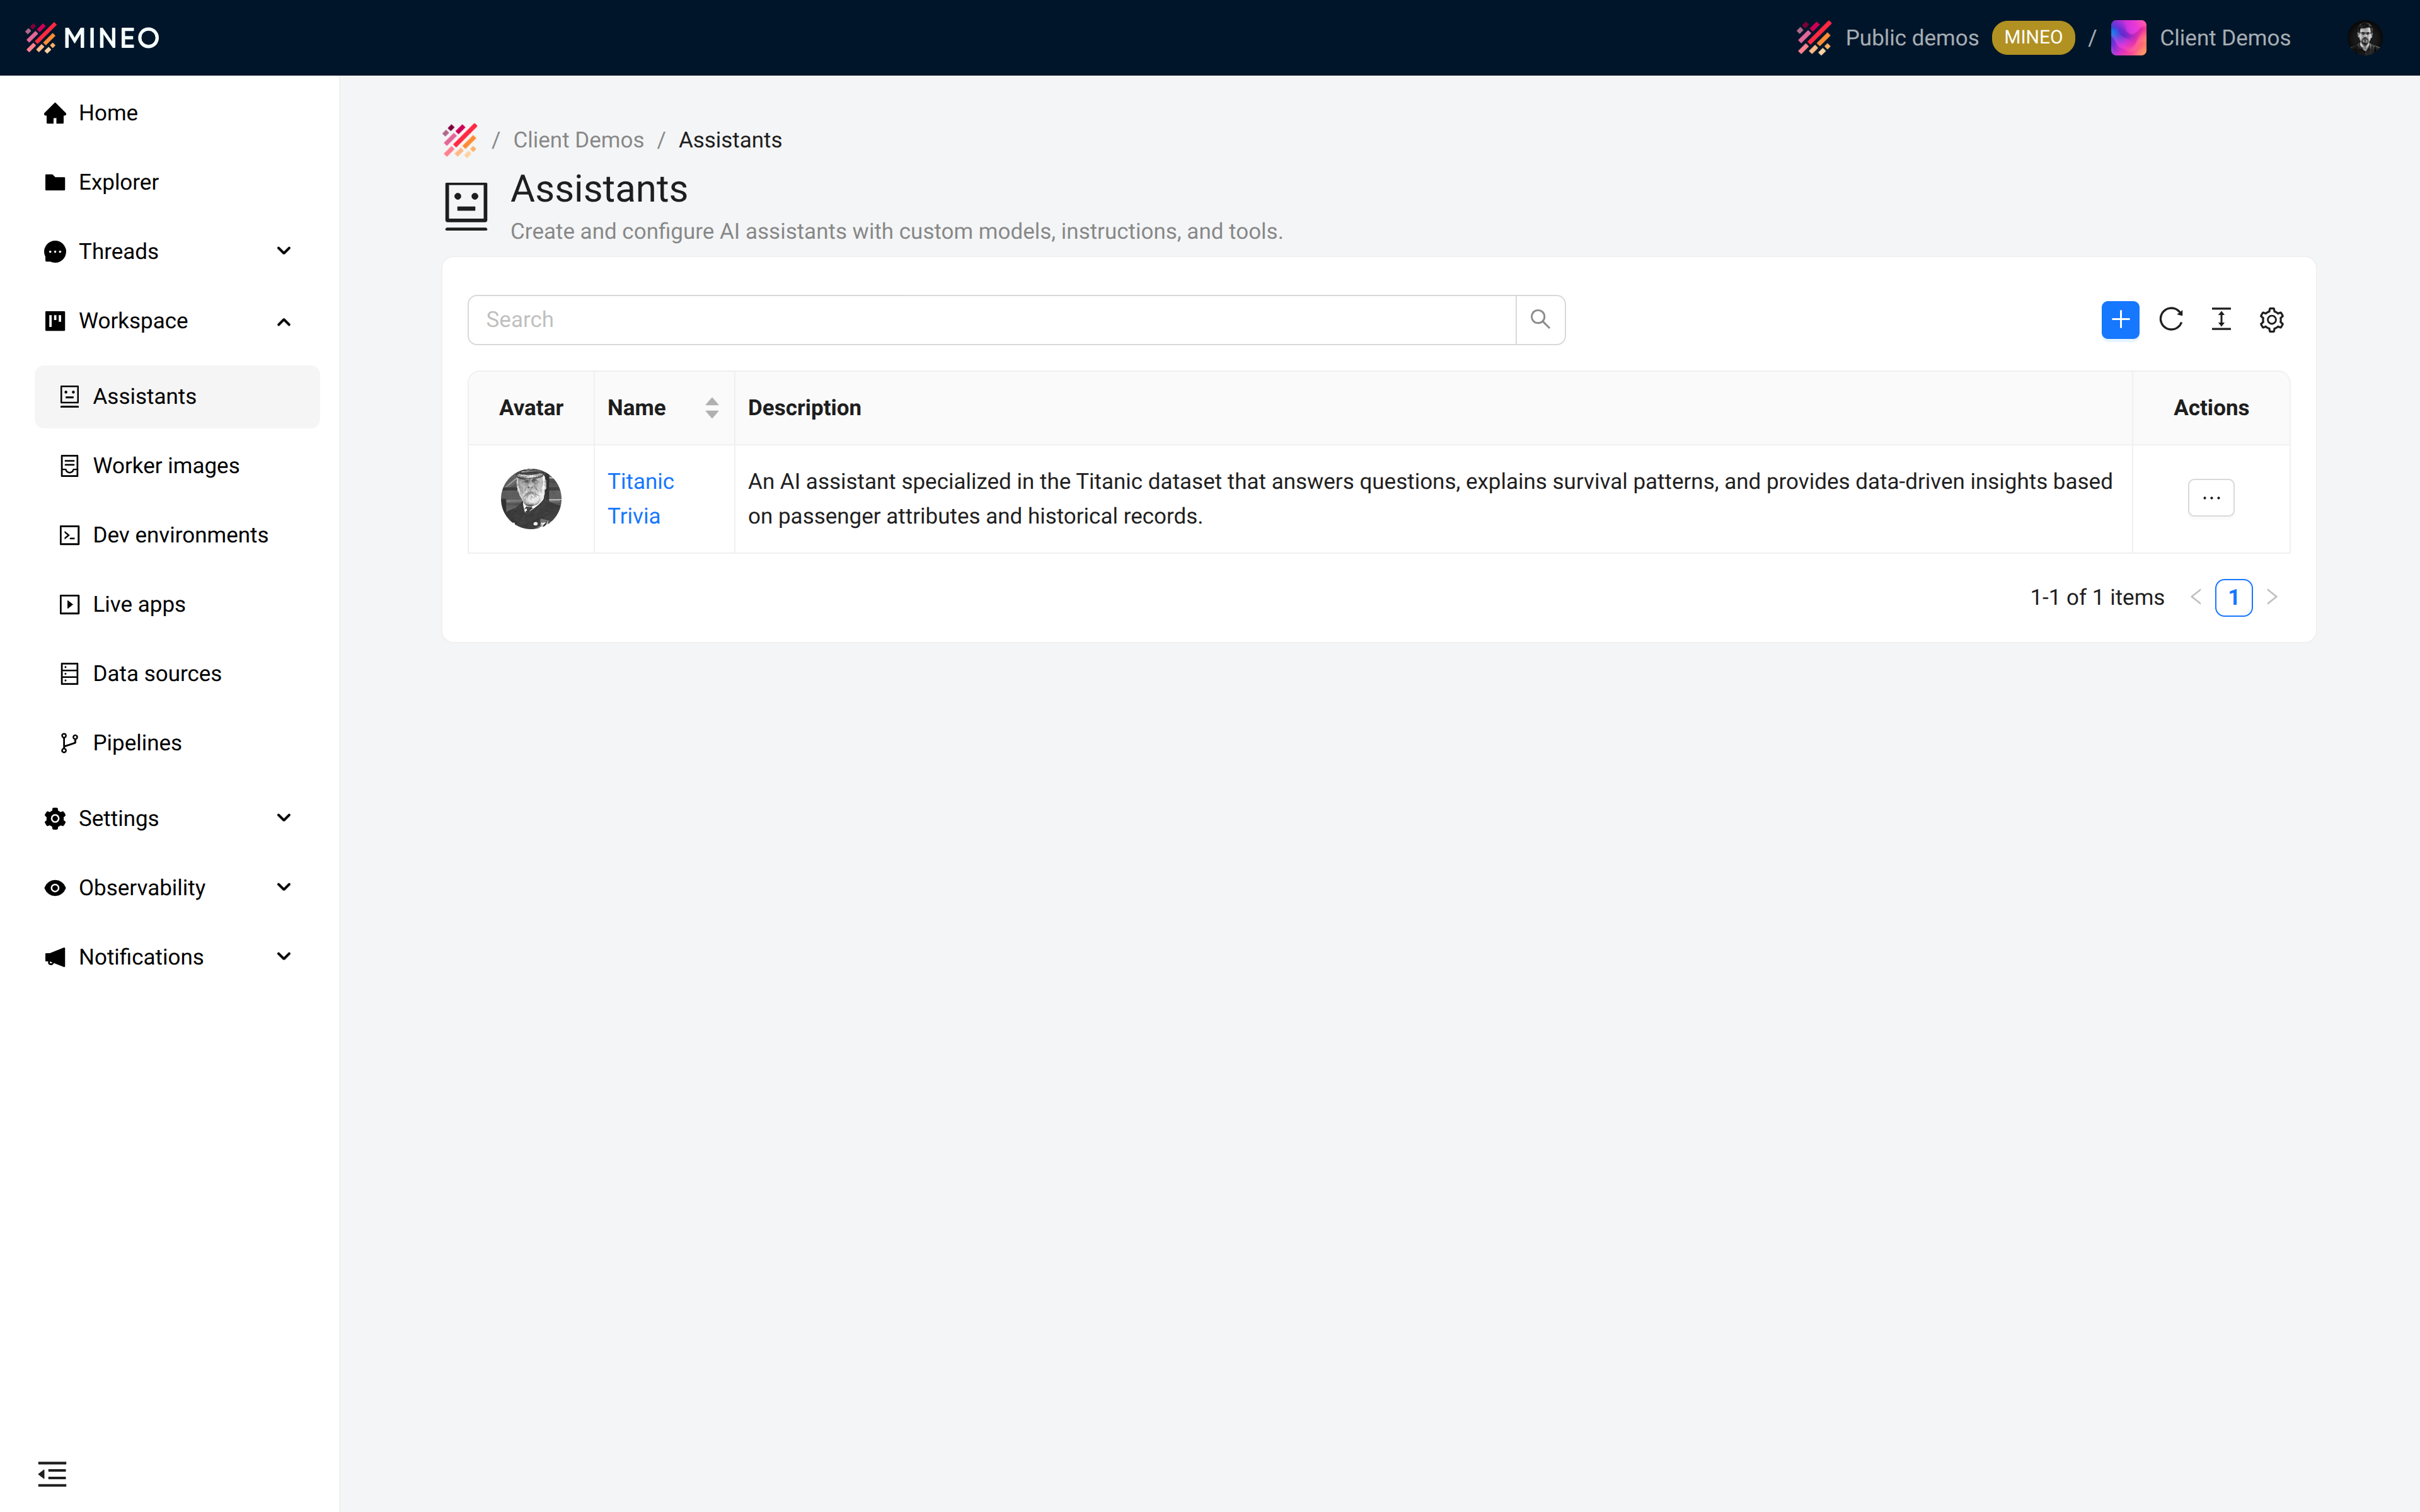
Task: Collapse the Workspace section
Action: coord(283,321)
